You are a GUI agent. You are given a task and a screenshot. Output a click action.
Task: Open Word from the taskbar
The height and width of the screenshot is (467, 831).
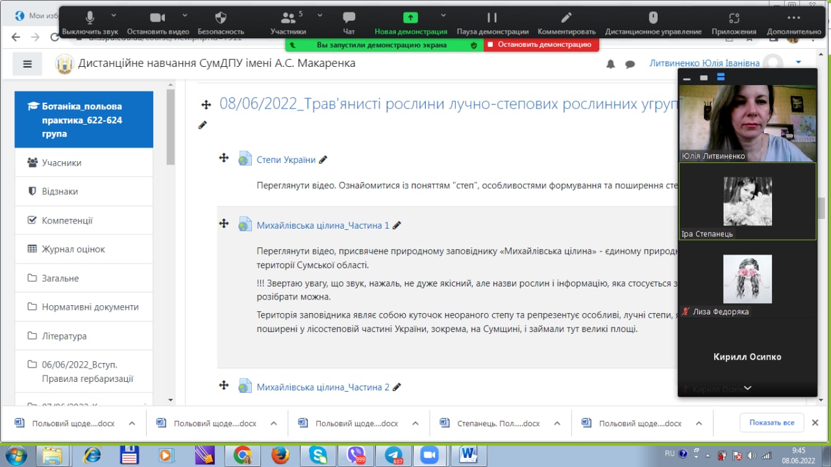[468, 455]
